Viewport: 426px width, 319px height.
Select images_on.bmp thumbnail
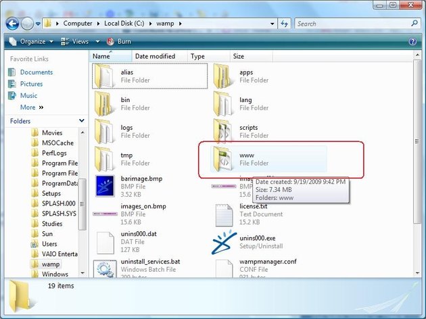[105, 214]
